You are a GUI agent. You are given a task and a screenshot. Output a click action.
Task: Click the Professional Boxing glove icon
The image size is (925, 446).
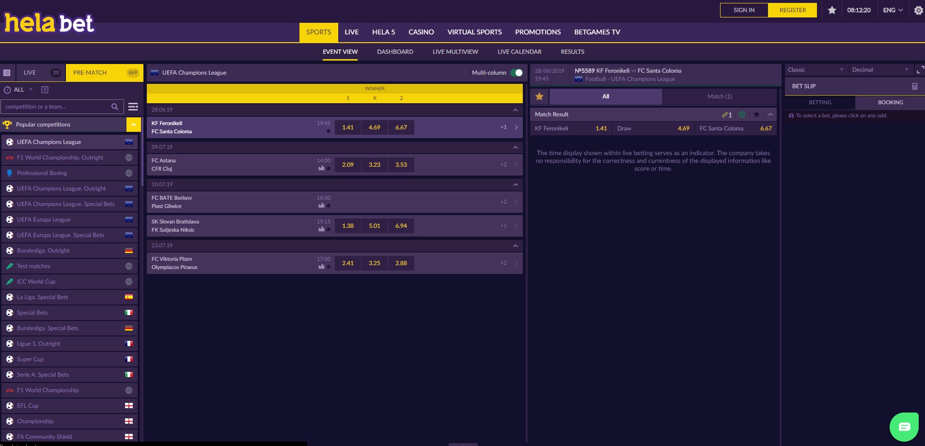pyautogui.click(x=10, y=173)
